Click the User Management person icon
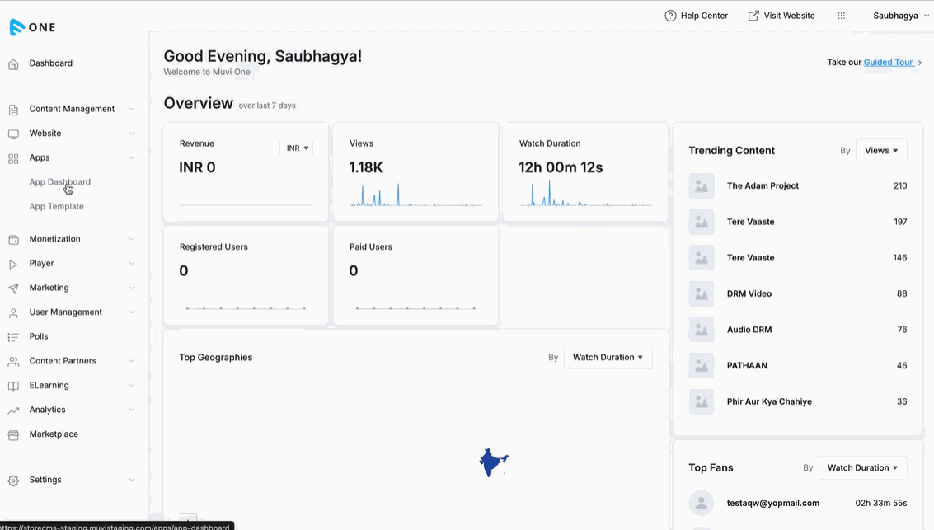This screenshot has height=530, width=934. (13, 312)
